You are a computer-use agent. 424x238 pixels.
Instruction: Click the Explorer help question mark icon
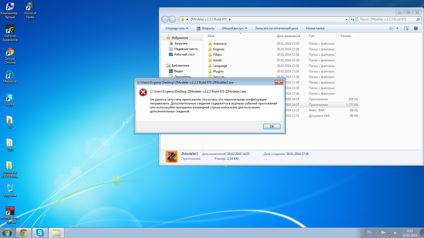(x=416, y=28)
